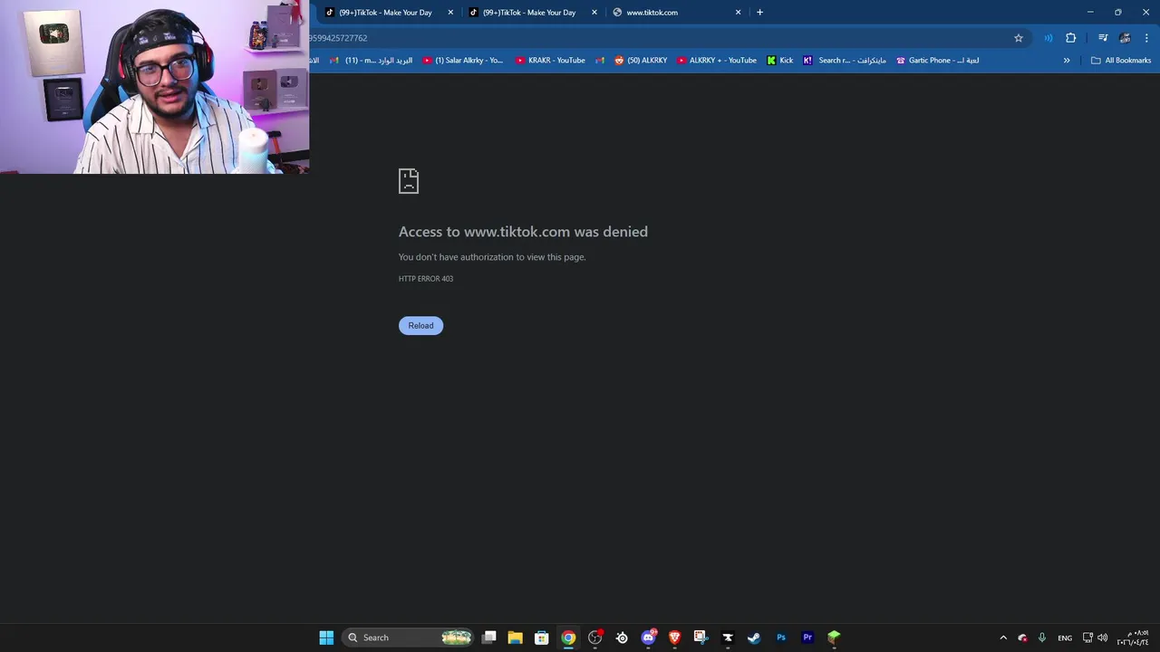Open the Gartic Phone bookmark
This screenshot has width=1160, height=652.
[x=938, y=61]
